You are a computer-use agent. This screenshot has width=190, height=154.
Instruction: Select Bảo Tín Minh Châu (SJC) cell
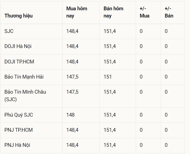[25, 96]
